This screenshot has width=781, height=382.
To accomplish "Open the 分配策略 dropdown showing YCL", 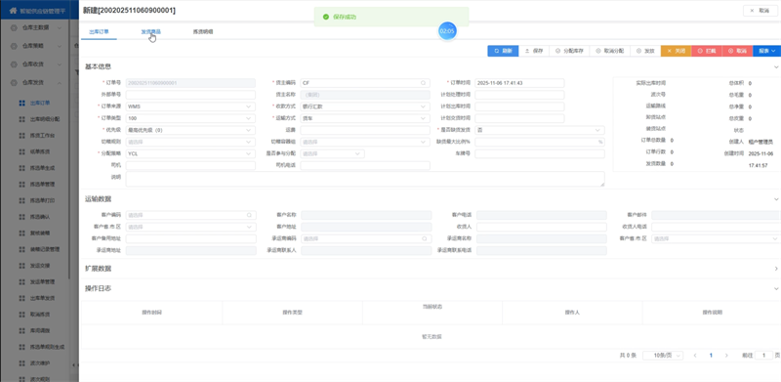I will [x=190, y=153].
